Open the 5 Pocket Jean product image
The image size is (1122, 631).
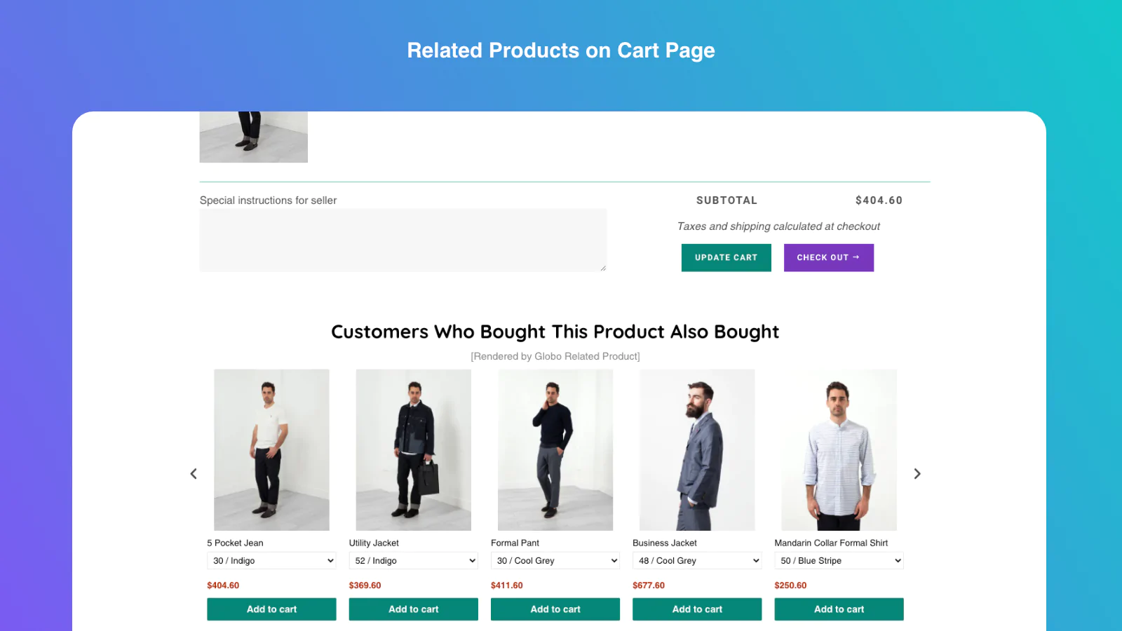tap(271, 449)
